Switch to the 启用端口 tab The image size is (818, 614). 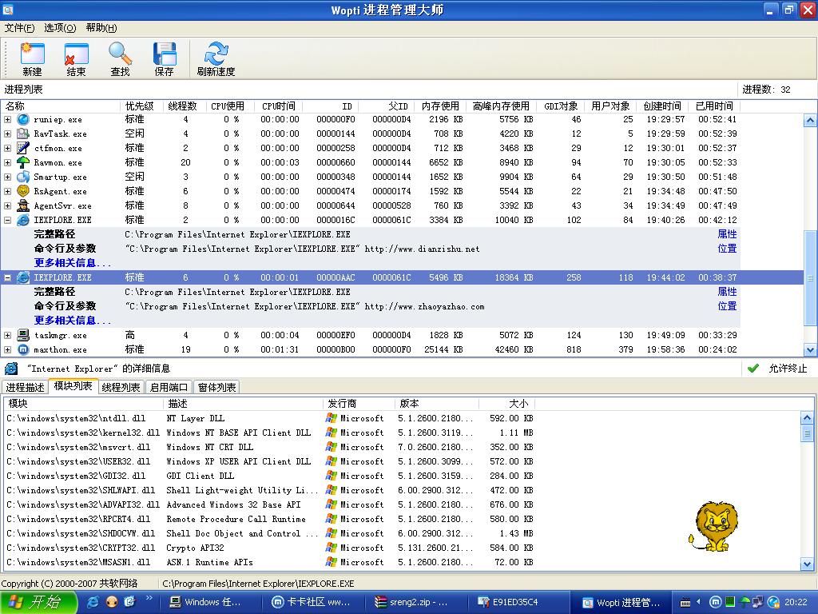[169, 388]
